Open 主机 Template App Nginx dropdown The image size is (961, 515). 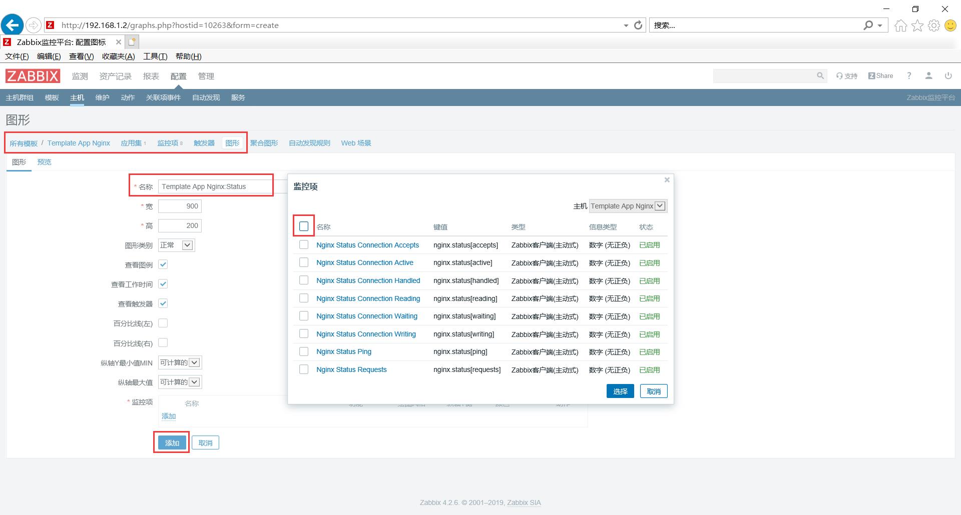coord(628,206)
